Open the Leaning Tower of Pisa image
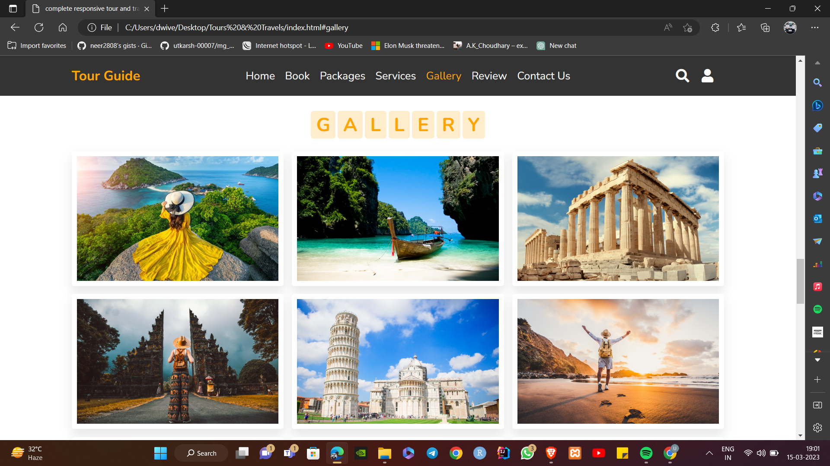Image resolution: width=830 pixels, height=466 pixels. click(398, 361)
